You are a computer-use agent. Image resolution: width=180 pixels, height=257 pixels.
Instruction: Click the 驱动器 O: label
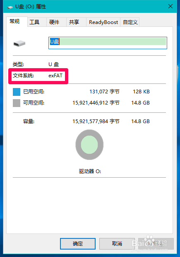[90, 171]
